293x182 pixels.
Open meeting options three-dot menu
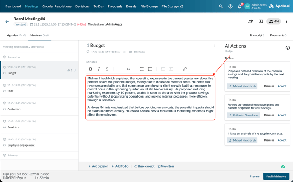point(287,21)
